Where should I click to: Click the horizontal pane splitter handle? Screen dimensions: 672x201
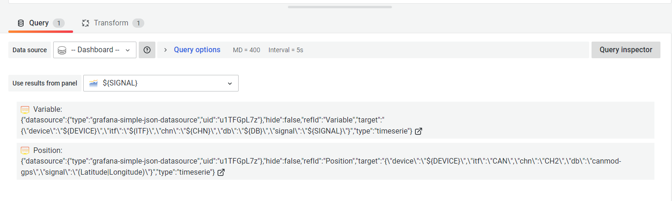pos(339,7)
